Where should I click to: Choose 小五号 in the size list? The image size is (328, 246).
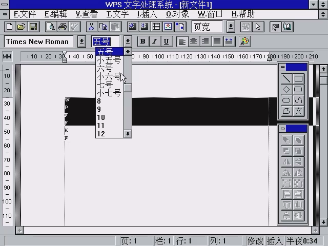coord(109,60)
